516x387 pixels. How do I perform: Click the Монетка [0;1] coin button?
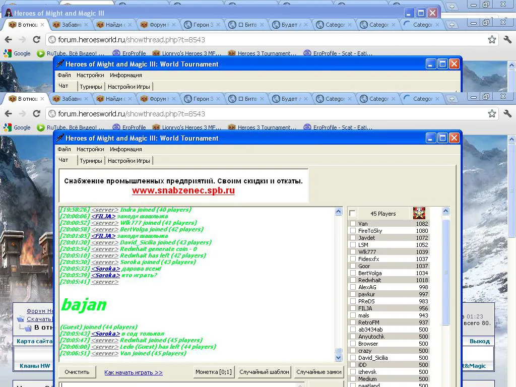point(214,372)
